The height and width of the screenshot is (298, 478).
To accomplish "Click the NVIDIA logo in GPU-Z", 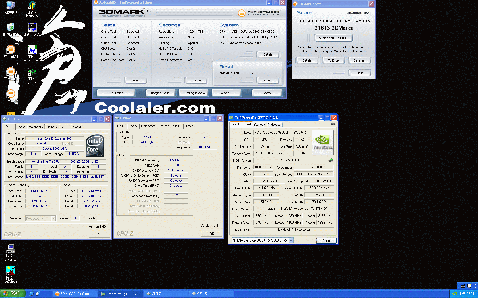I will click(323, 142).
